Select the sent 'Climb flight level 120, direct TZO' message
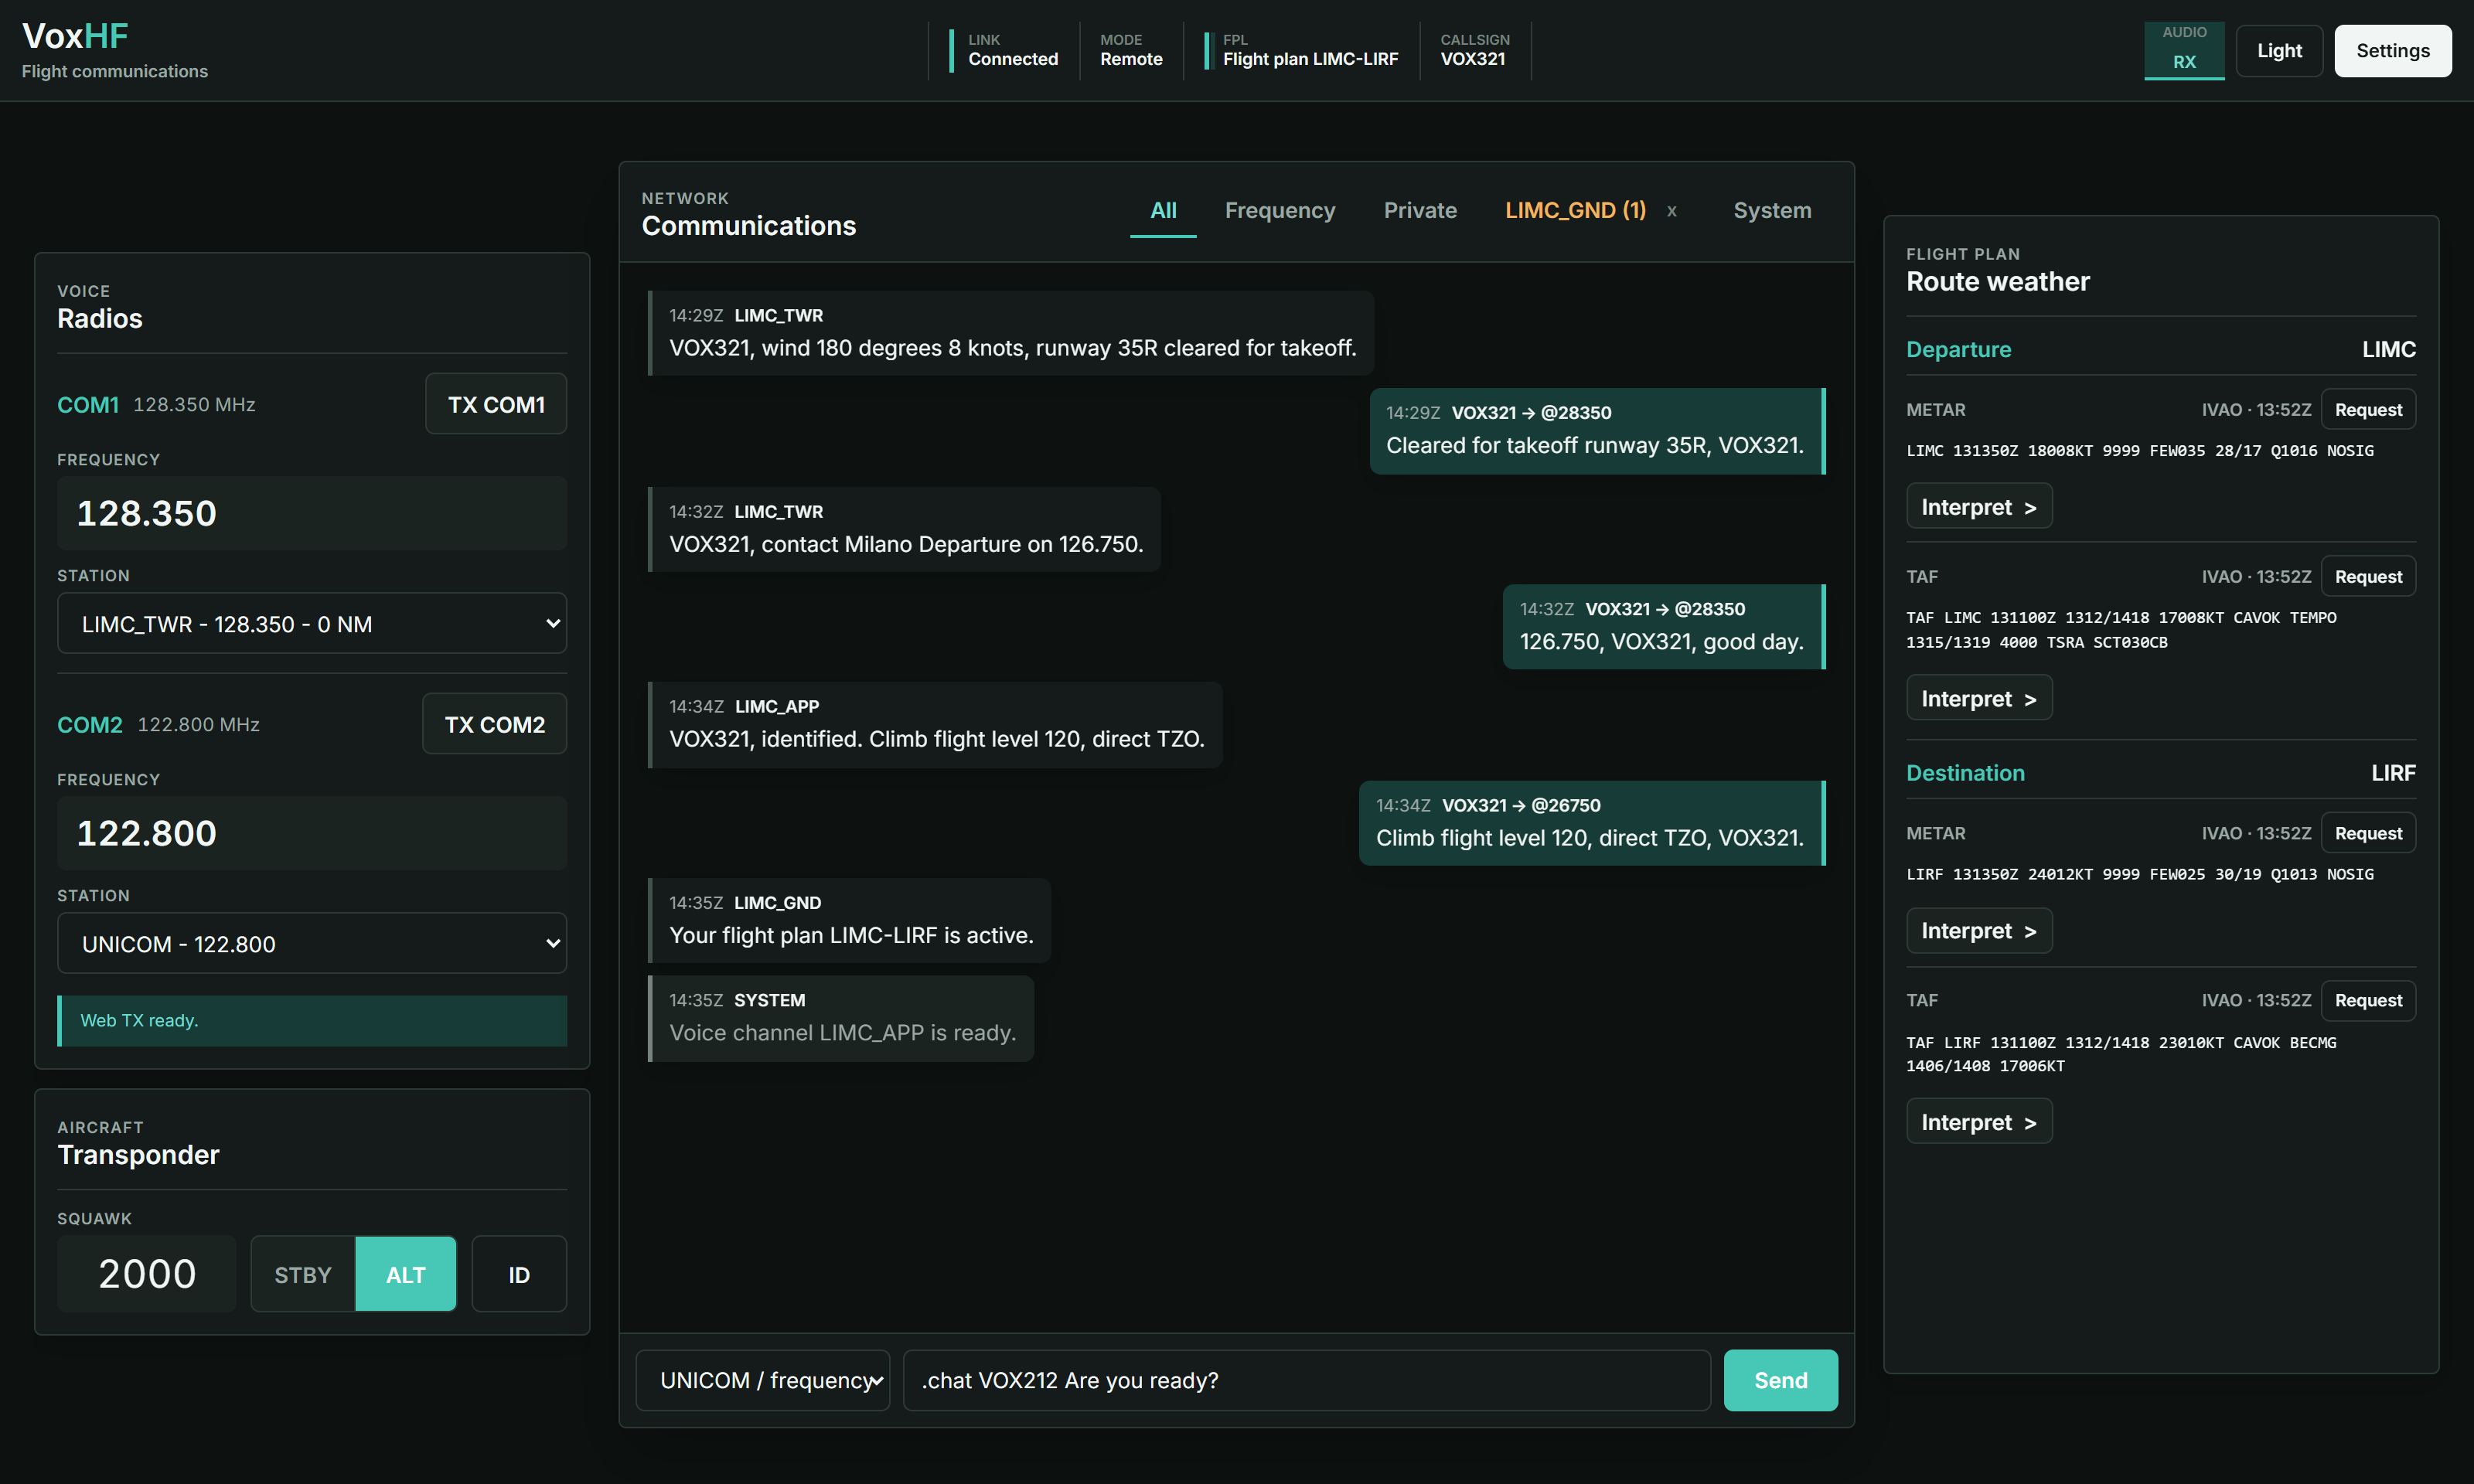 1592,822
